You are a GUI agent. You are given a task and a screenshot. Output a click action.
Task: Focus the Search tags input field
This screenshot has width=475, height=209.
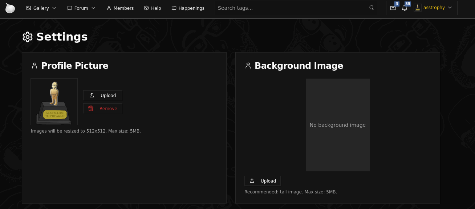click(x=291, y=8)
